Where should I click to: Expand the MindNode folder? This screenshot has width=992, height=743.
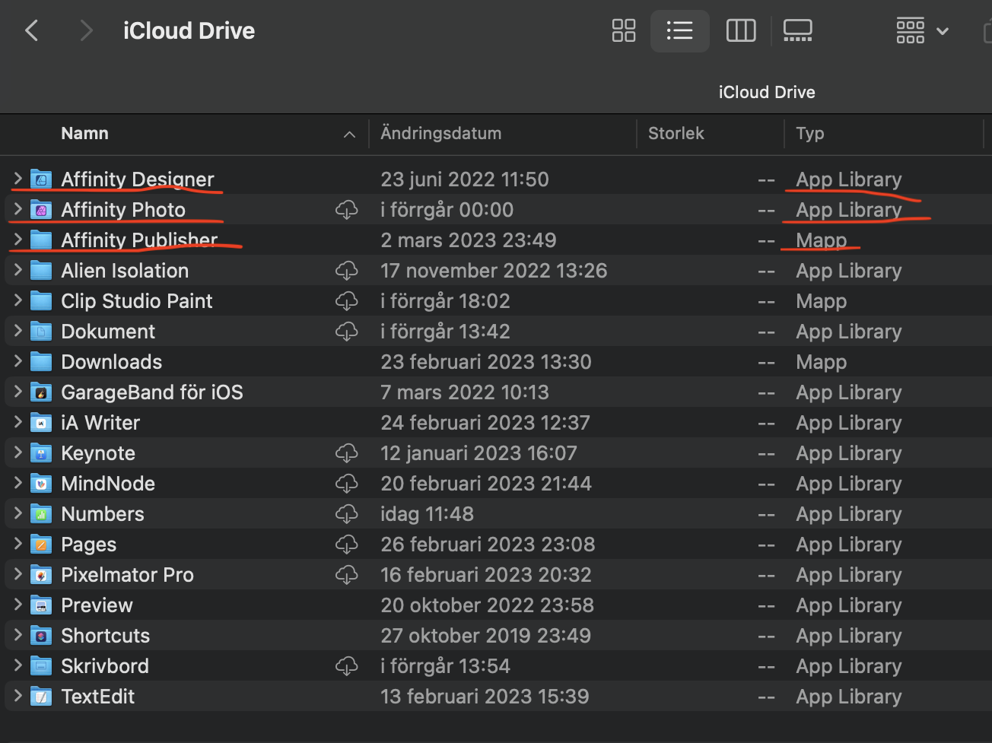point(17,483)
